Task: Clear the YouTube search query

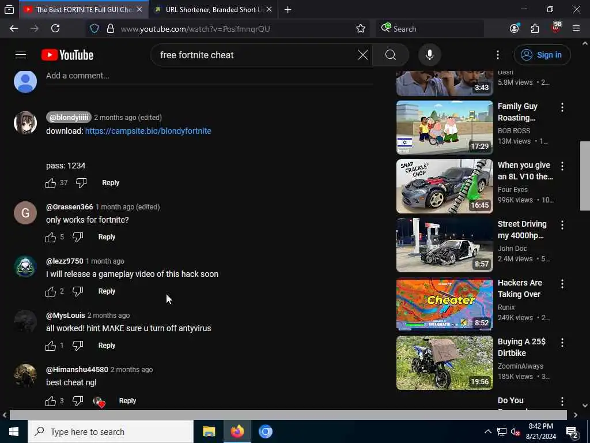Action: pos(363,55)
